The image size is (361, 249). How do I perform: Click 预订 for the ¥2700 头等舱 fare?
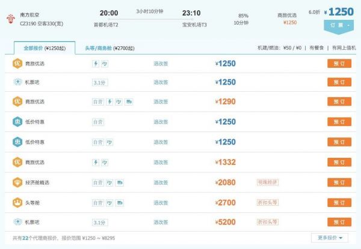339,202
